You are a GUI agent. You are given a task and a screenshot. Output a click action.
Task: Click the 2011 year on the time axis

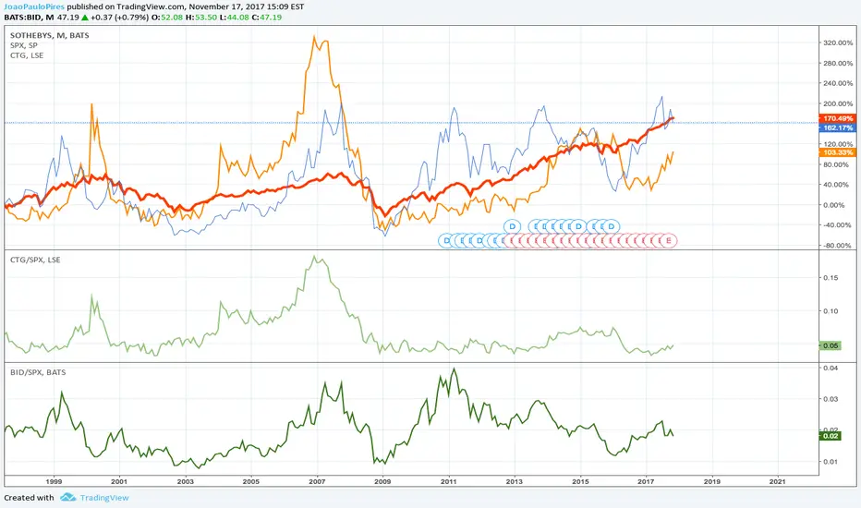[x=449, y=481]
